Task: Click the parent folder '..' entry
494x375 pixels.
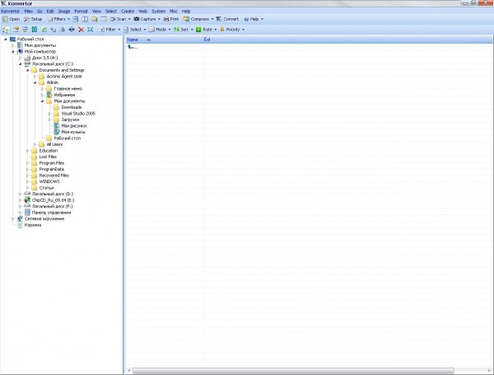Action: click(x=133, y=47)
